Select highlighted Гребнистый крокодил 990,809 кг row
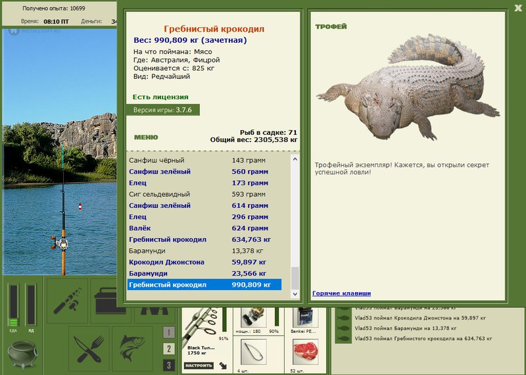The image size is (526, 375). tap(204, 285)
